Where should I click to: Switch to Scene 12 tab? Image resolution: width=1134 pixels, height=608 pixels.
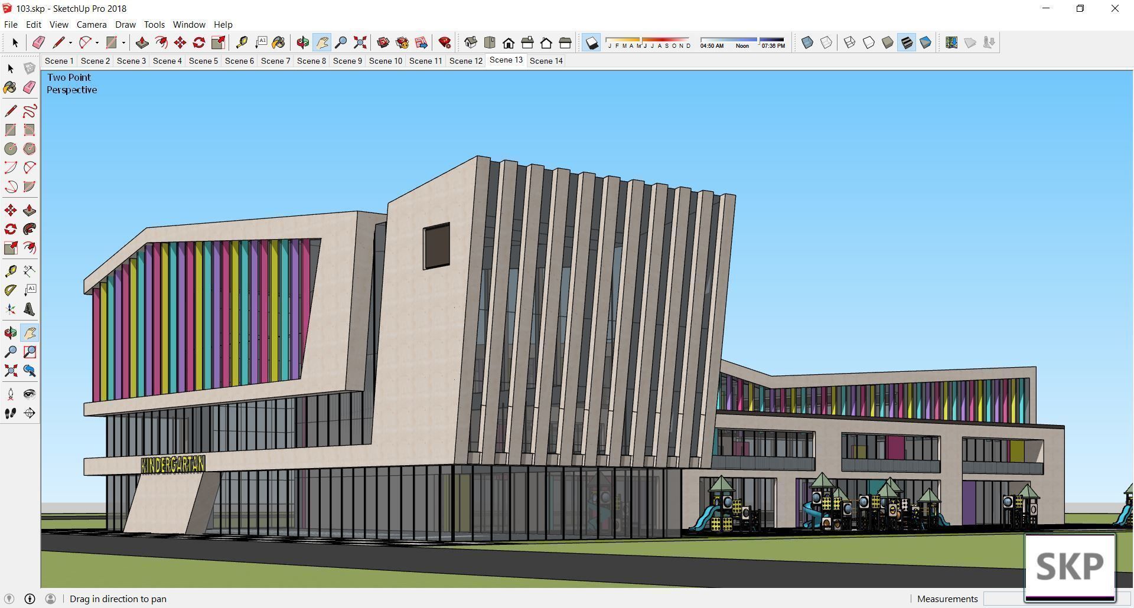coord(466,61)
